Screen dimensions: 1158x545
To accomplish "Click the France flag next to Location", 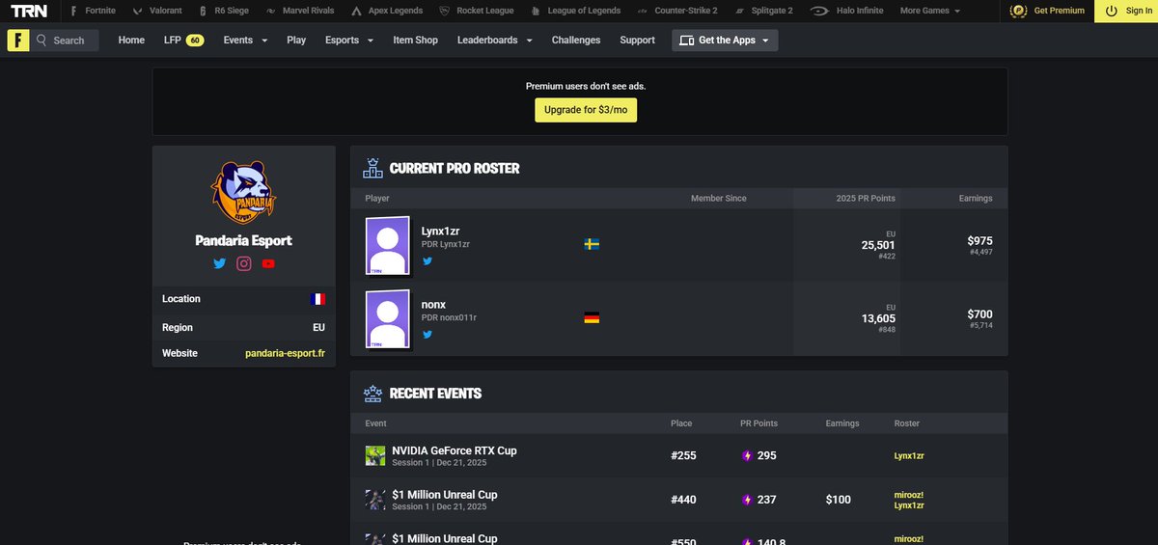I will (317, 299).
